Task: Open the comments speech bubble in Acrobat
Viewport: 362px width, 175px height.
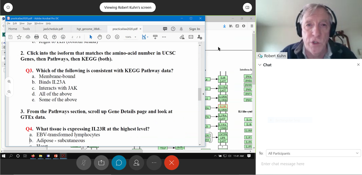Action: coord(165,29)
